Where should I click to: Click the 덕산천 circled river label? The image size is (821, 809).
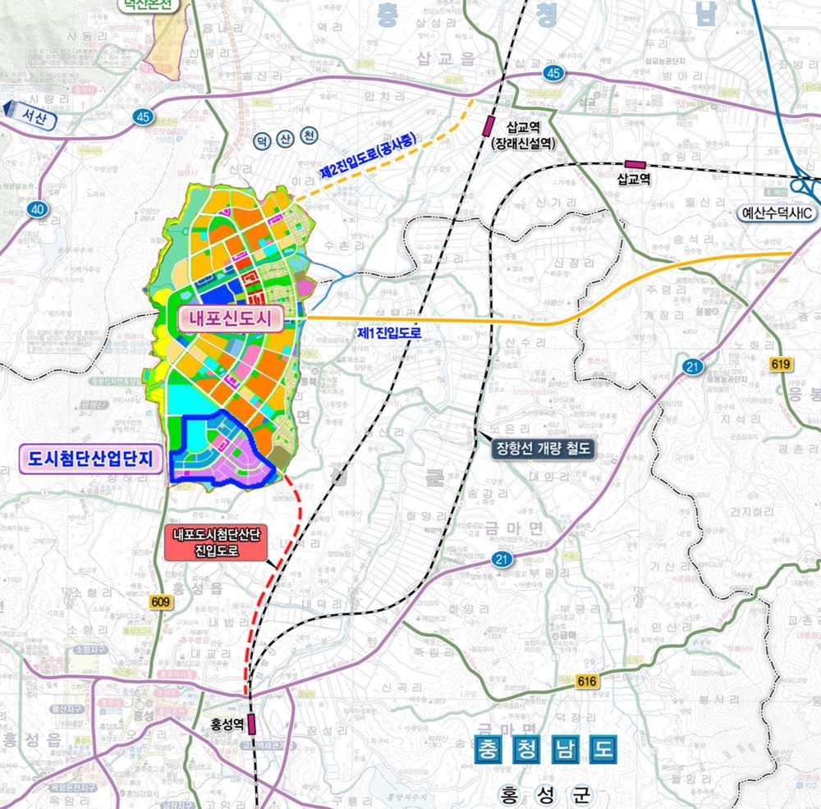click(x=286, y=139)
